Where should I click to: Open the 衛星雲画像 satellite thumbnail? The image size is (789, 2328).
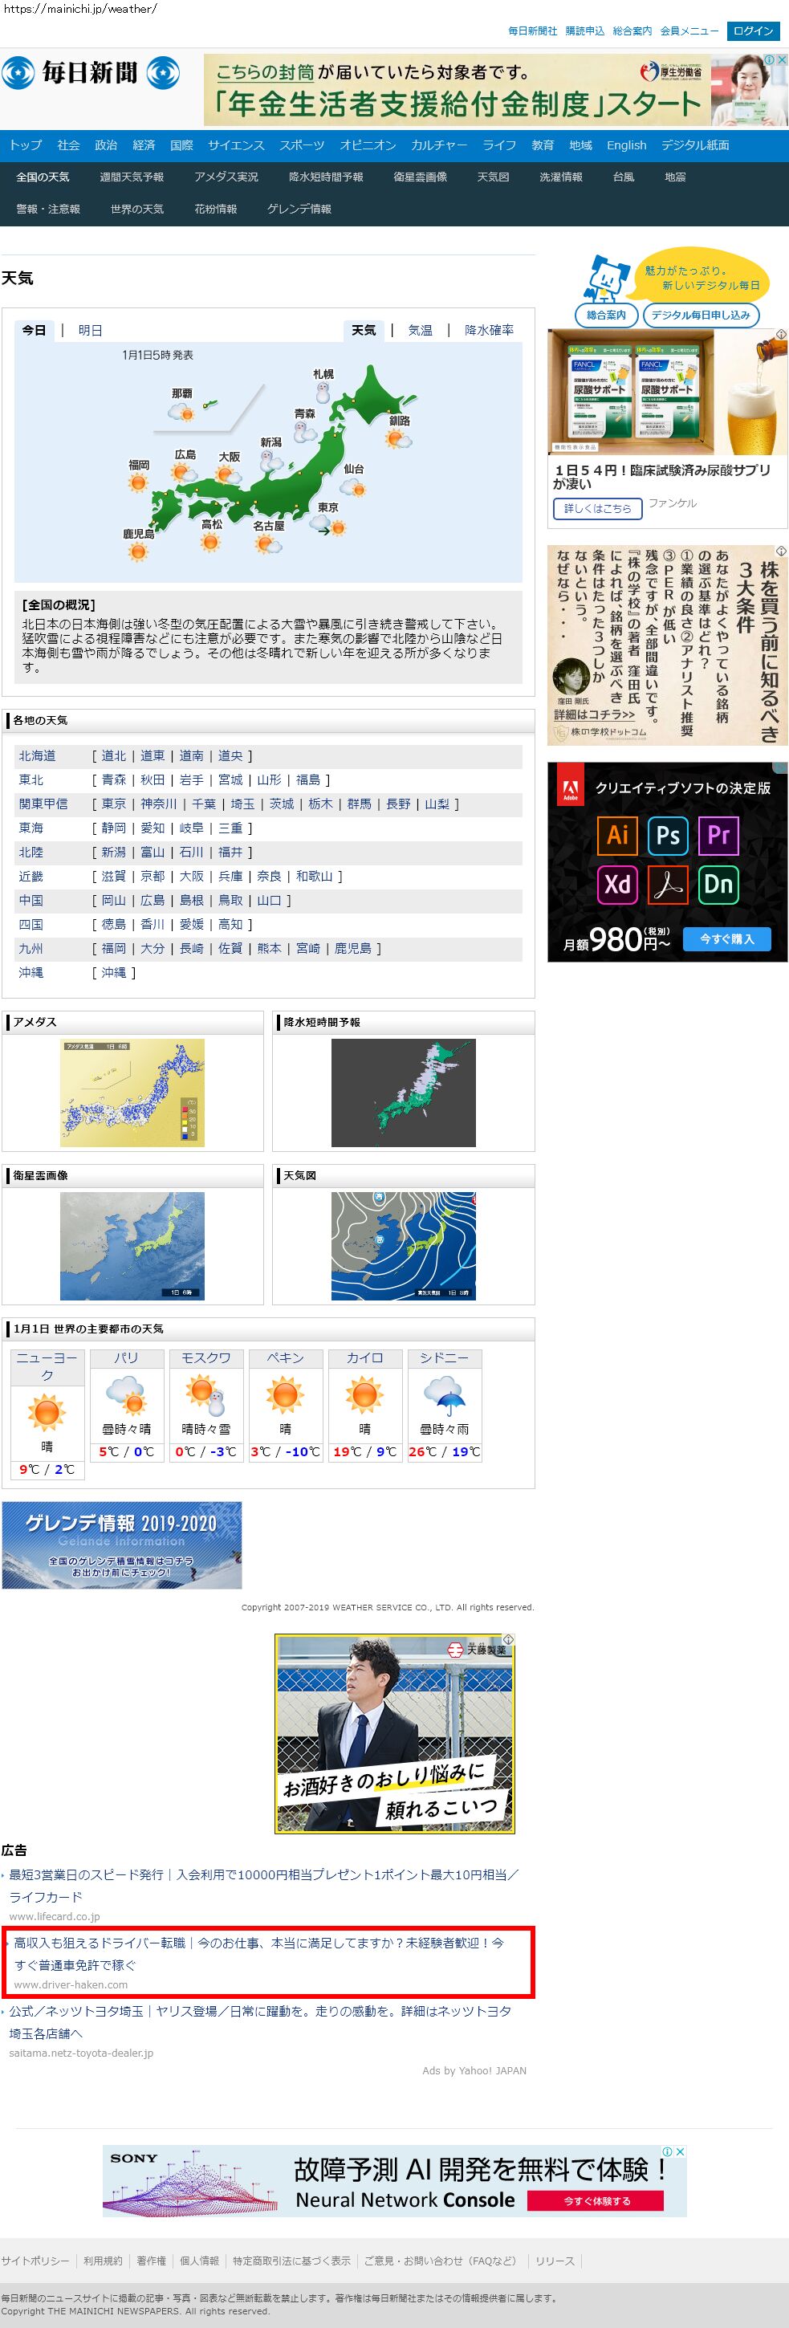coord(133,1245)
